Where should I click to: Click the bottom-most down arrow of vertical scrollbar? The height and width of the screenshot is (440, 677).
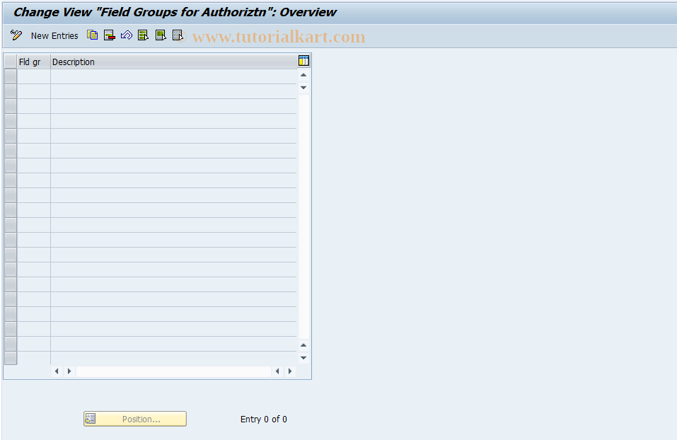pos(303,357)
